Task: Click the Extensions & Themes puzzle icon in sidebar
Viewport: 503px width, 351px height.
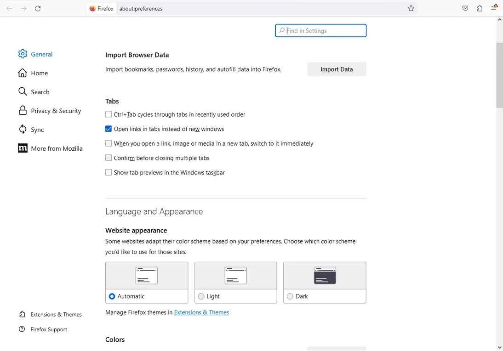Action: point(22,314)
